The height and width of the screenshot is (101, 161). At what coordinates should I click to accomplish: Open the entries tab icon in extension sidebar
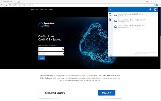pos(110,15)
